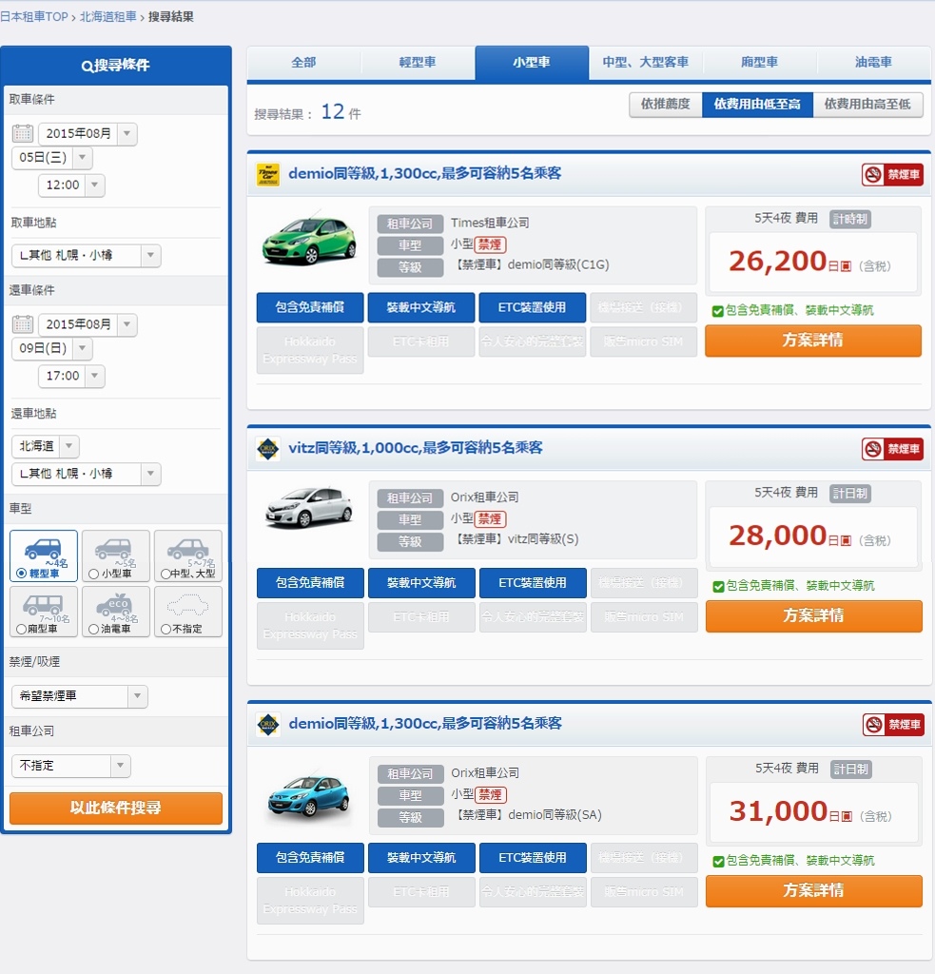The image size is (935, 974).
Task: Switch to the 油電車 tab
Action: coord(873,63)
